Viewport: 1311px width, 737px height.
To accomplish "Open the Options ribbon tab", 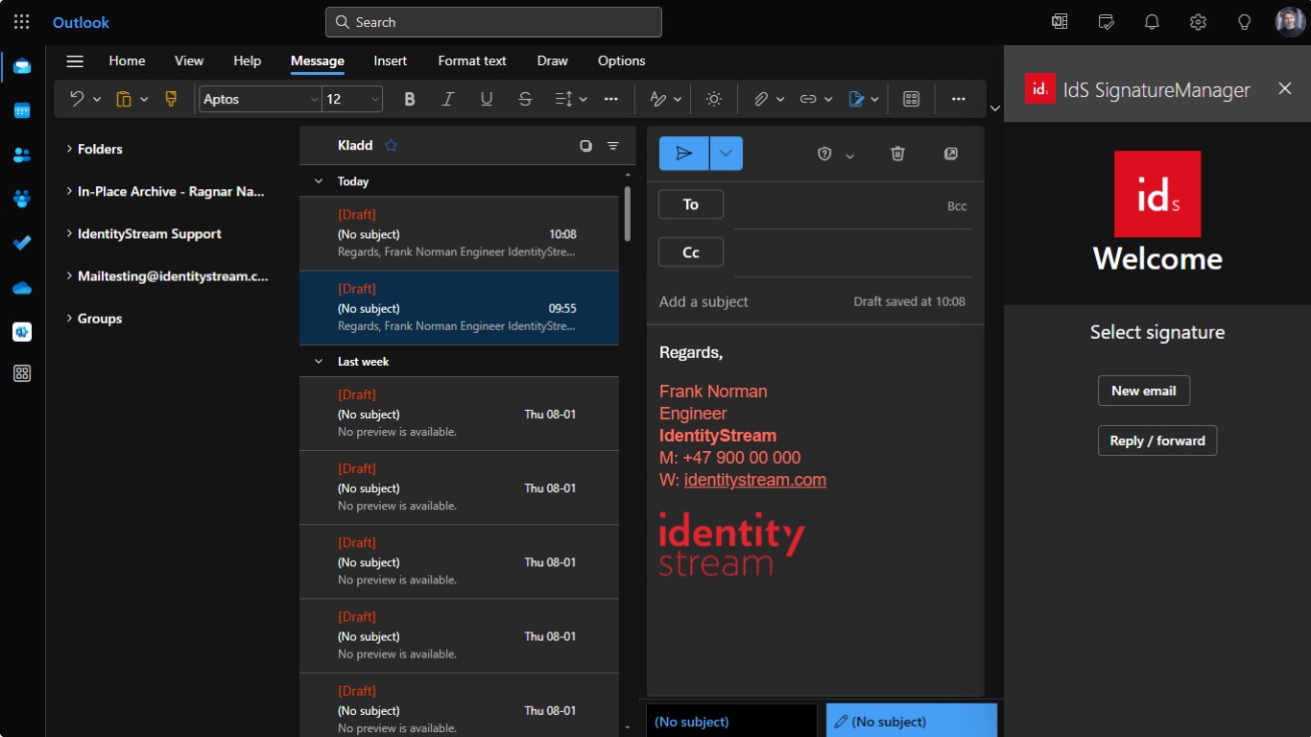I will coord(622,60).
